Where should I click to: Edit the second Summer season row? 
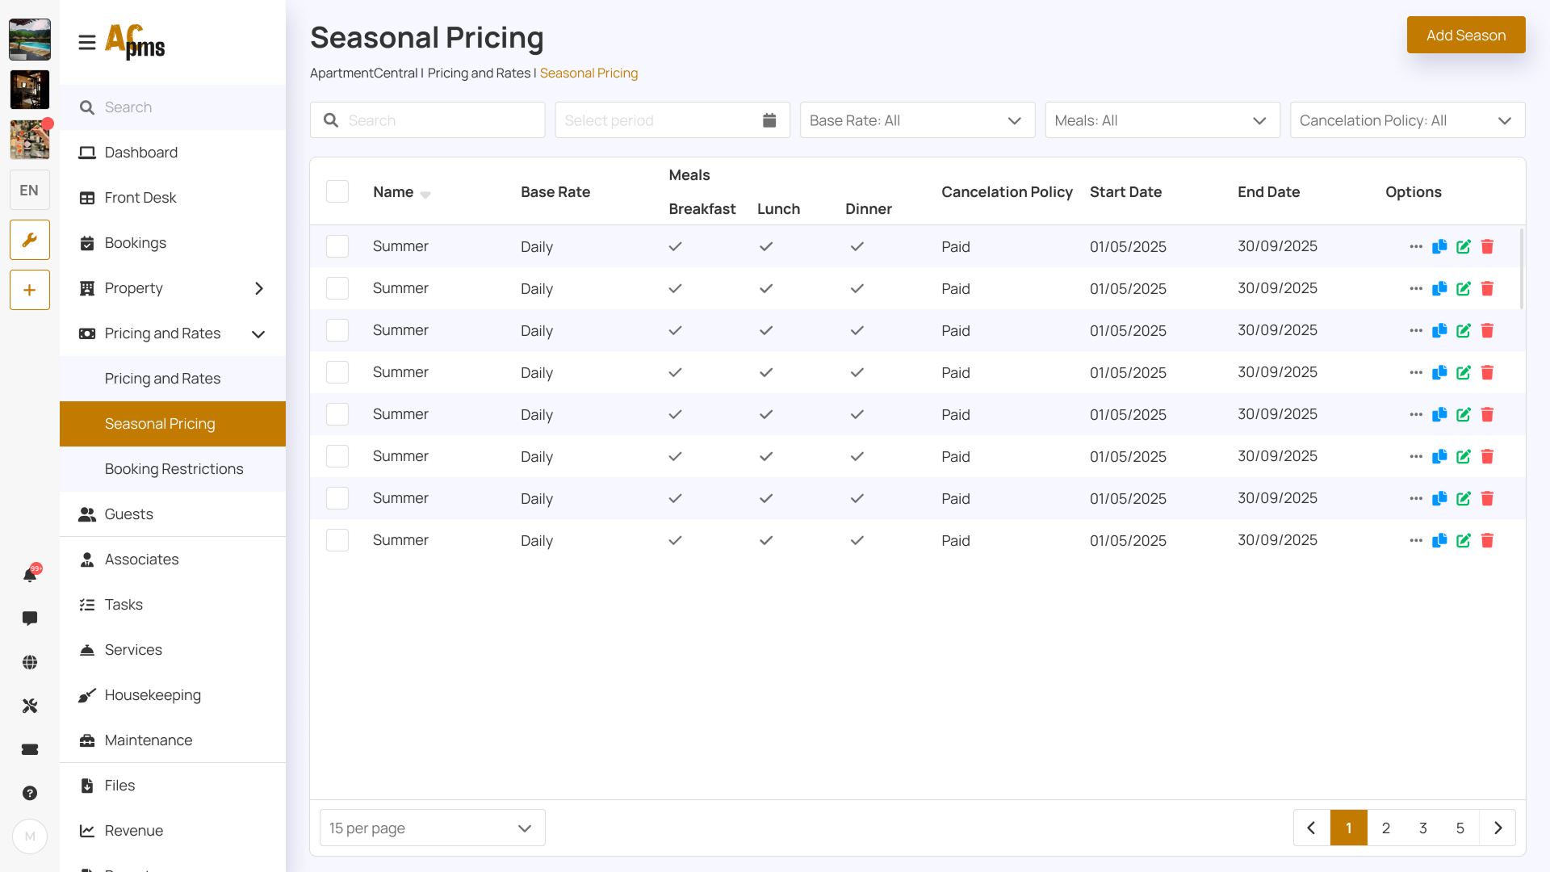coord(1464,288)
